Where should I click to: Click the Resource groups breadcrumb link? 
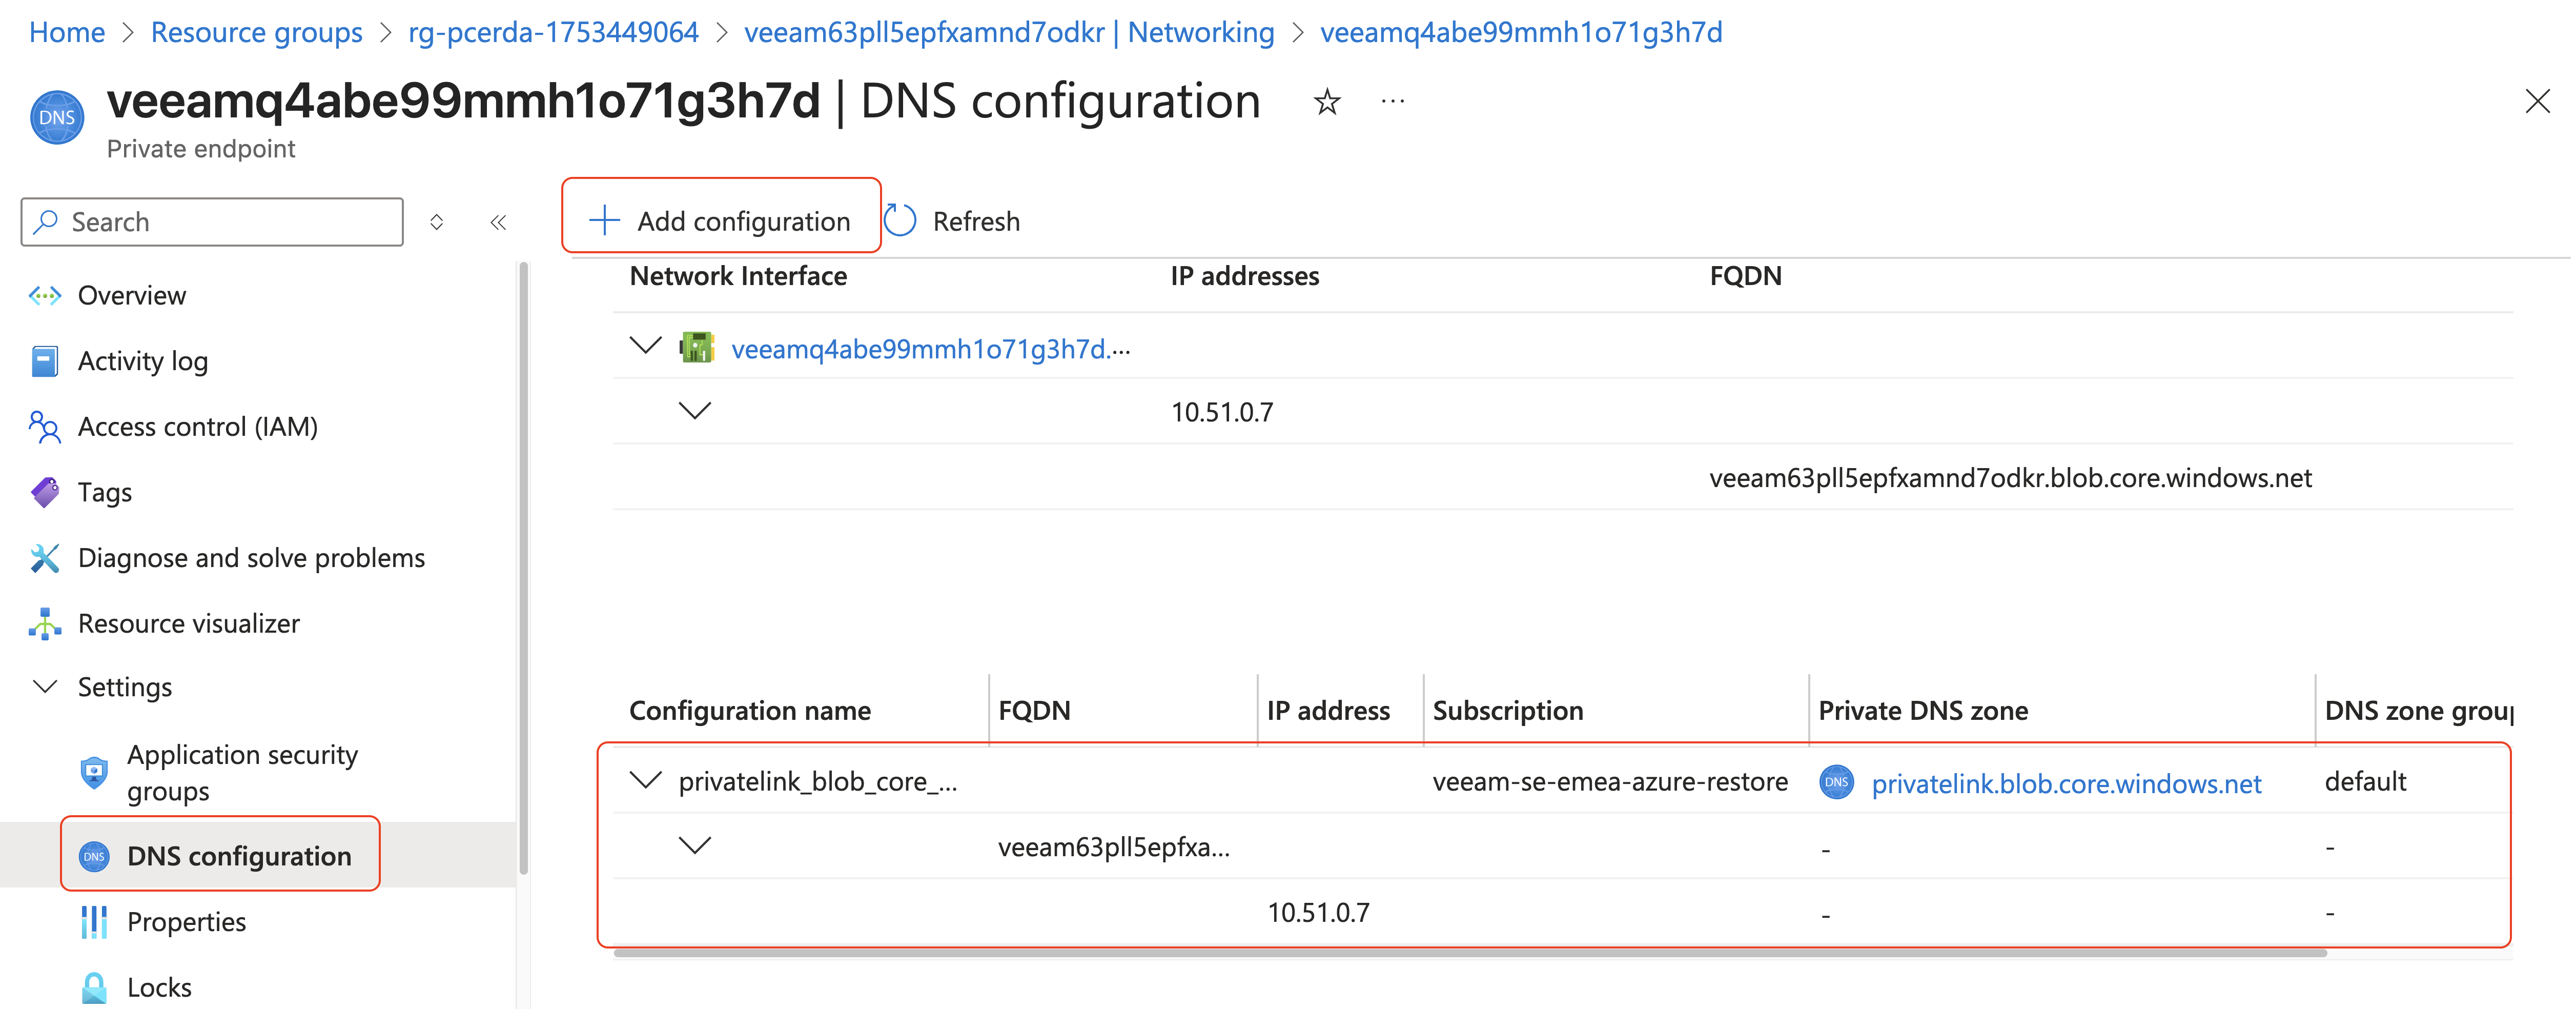point(257,32)
